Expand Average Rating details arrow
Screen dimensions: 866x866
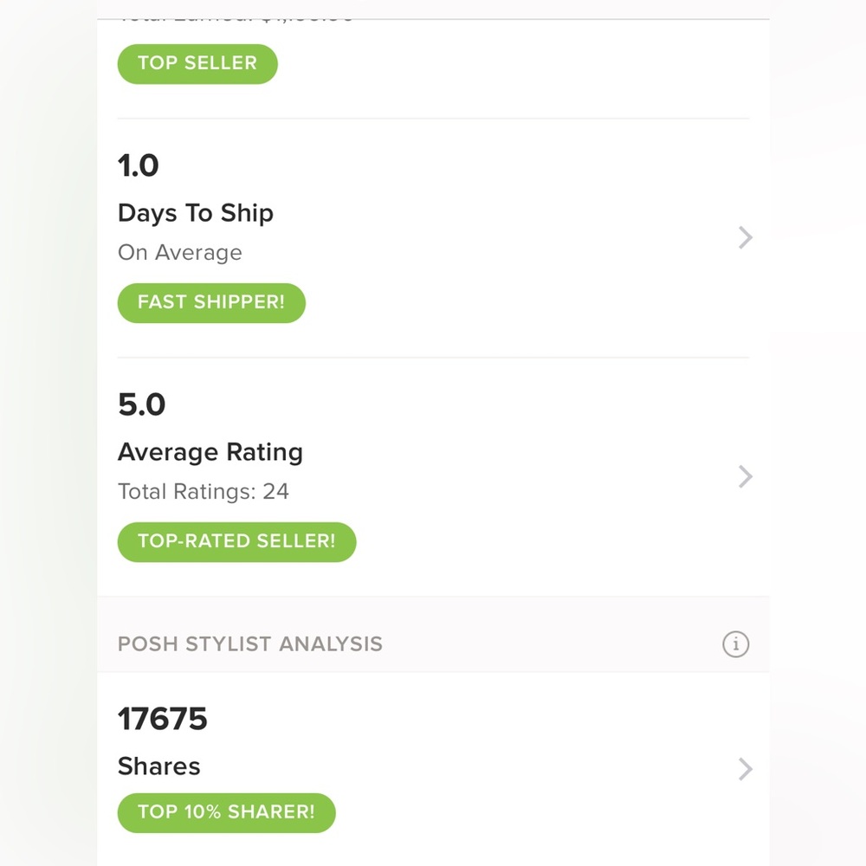[x=745, y=476]
